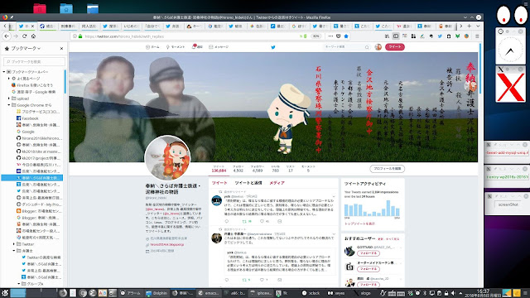Open the page actions three-dots menu
The width and height of the screenshot is (530, 298).
(x=330, y=36)
